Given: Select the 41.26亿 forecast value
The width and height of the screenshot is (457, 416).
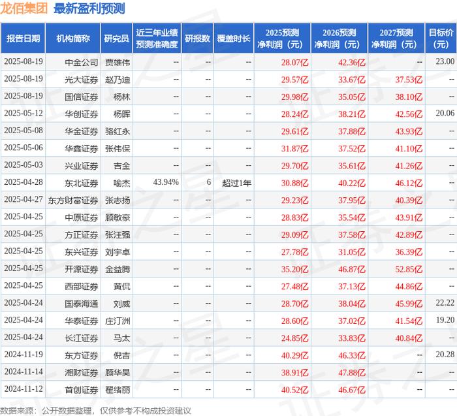Looking at the screenshot, I should (x=409, y=166).
